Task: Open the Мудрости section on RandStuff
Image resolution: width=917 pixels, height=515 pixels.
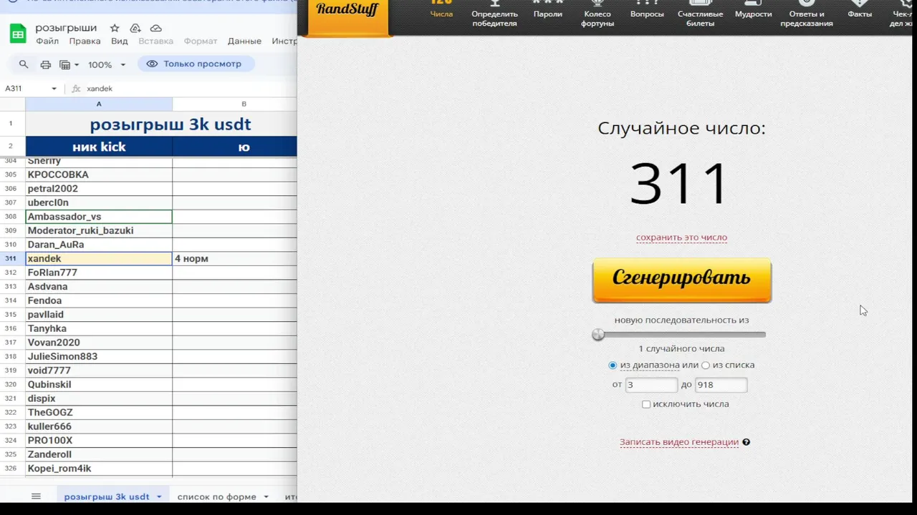Action: (754, 10)
